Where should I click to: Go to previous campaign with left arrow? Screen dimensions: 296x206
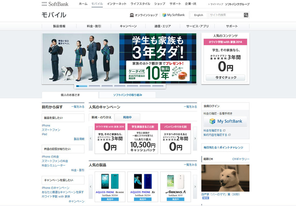(91, 138)
